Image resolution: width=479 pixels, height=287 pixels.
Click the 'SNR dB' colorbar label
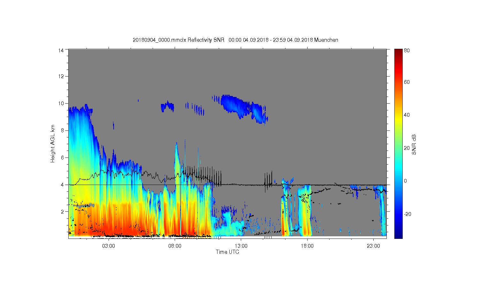pos(414,144)
